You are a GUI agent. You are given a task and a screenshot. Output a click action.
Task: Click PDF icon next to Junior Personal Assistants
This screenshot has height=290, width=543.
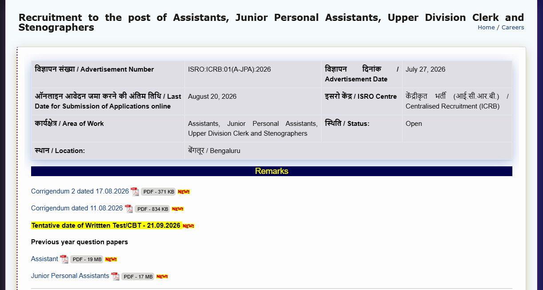coord(115,276)
